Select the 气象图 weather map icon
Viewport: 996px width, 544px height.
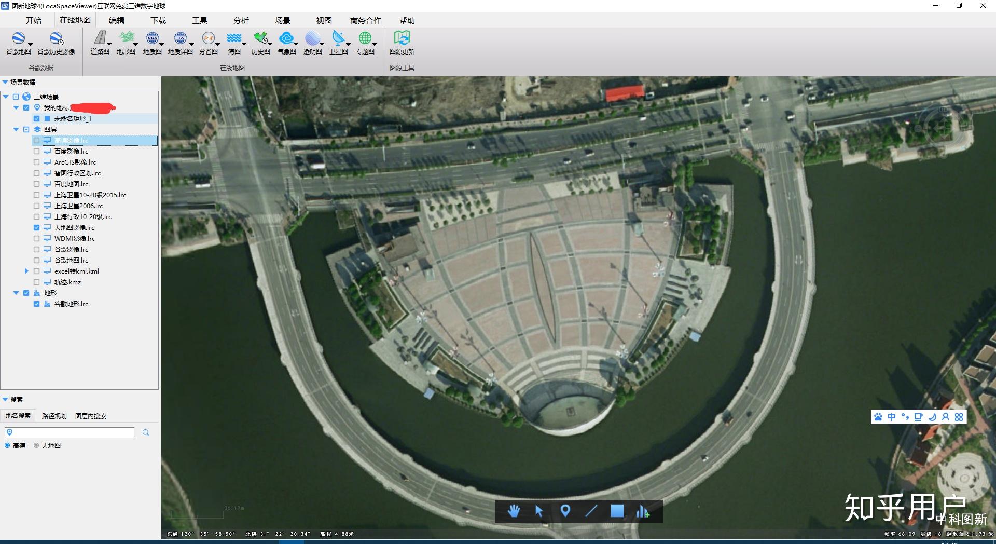click(286, 38)
